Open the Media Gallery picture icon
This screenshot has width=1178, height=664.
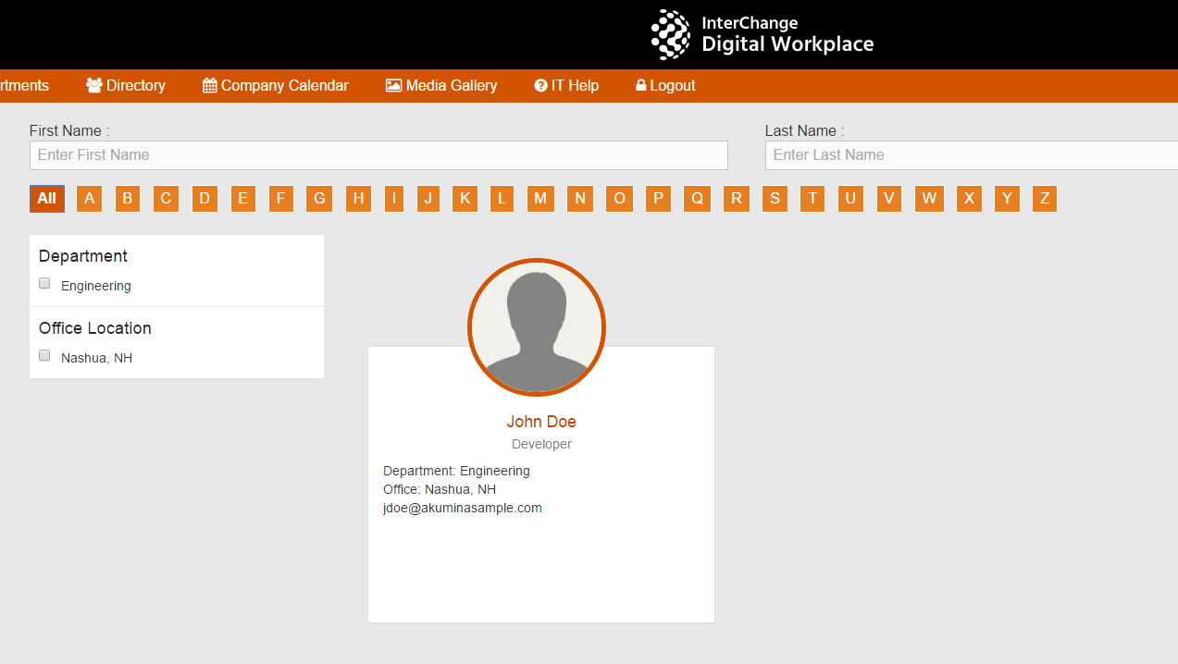[x=393, y=85]
